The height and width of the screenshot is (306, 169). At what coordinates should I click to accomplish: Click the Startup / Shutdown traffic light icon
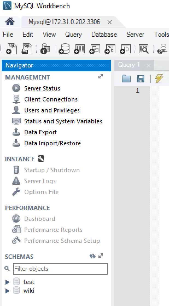[16, 170]
